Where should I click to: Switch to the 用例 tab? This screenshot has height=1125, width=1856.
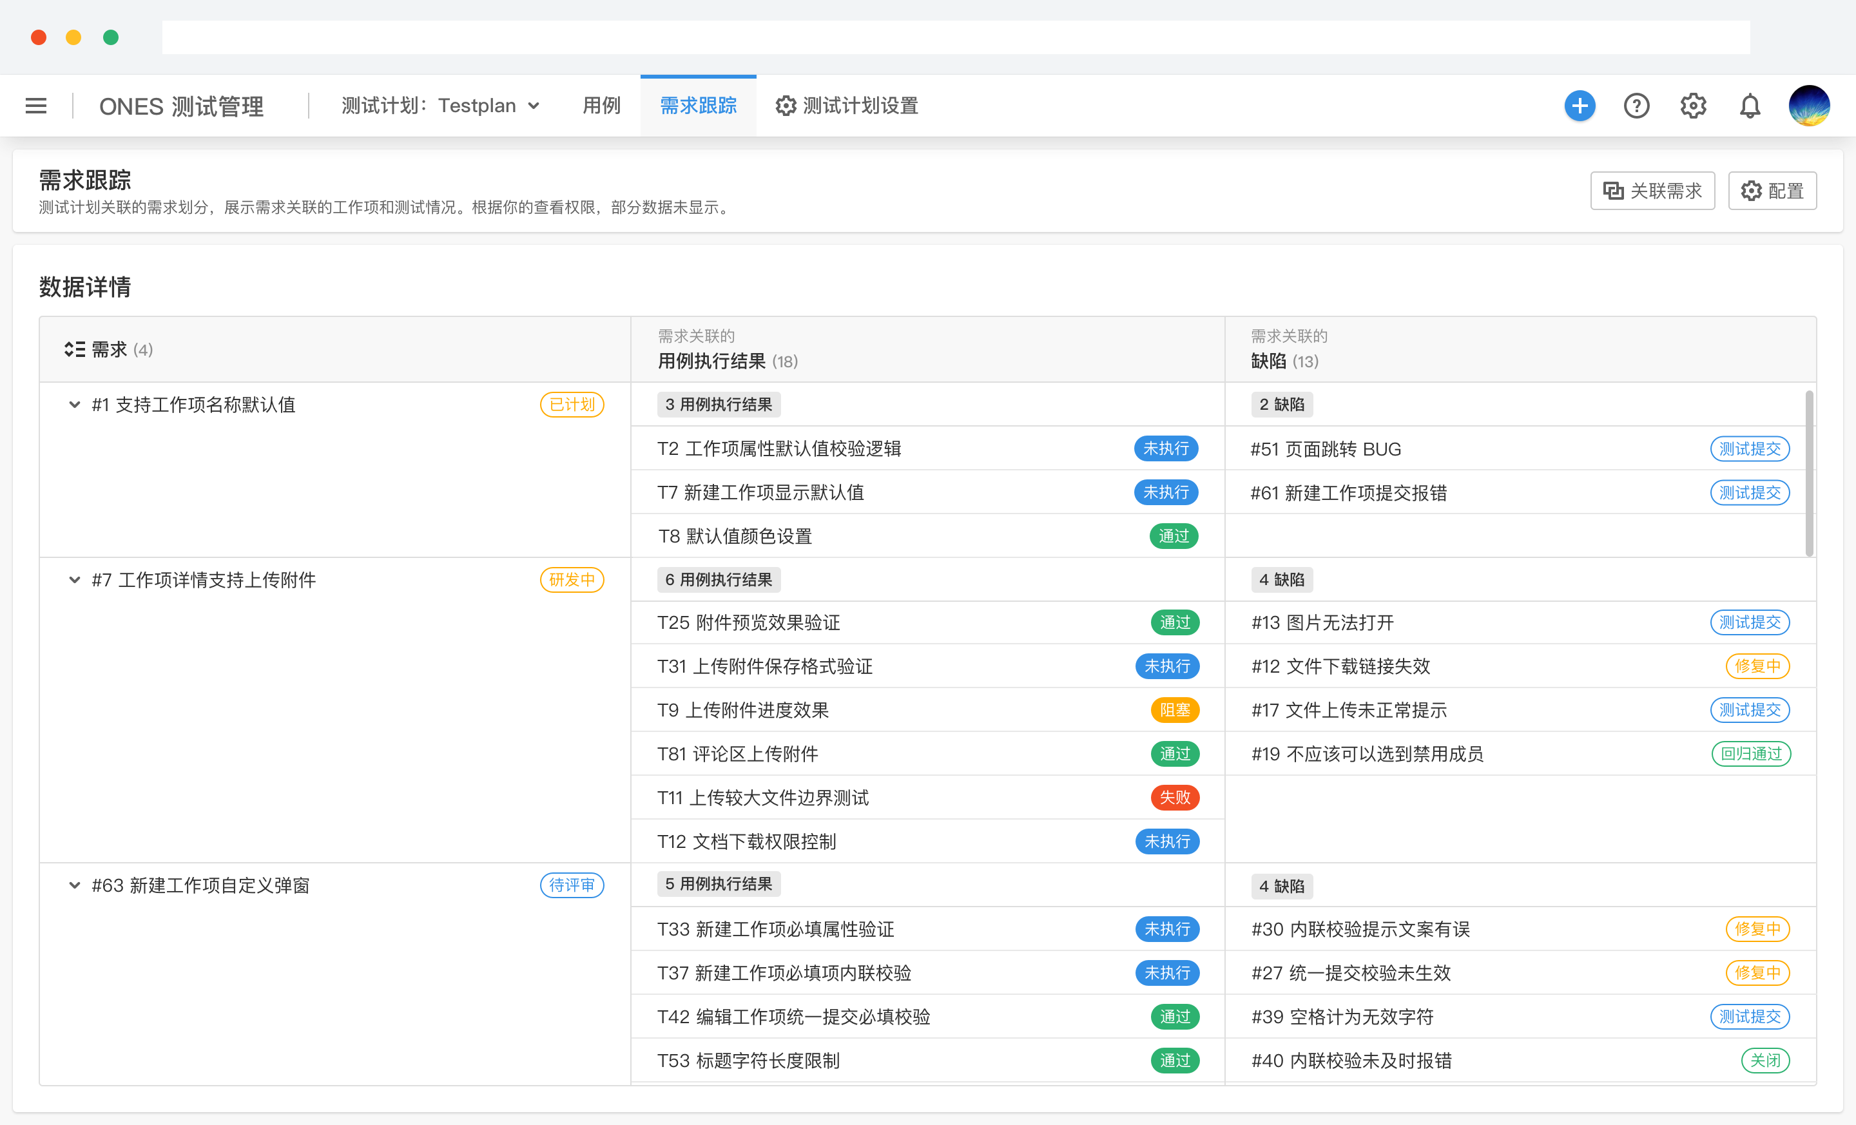click(x=601, y=106)
